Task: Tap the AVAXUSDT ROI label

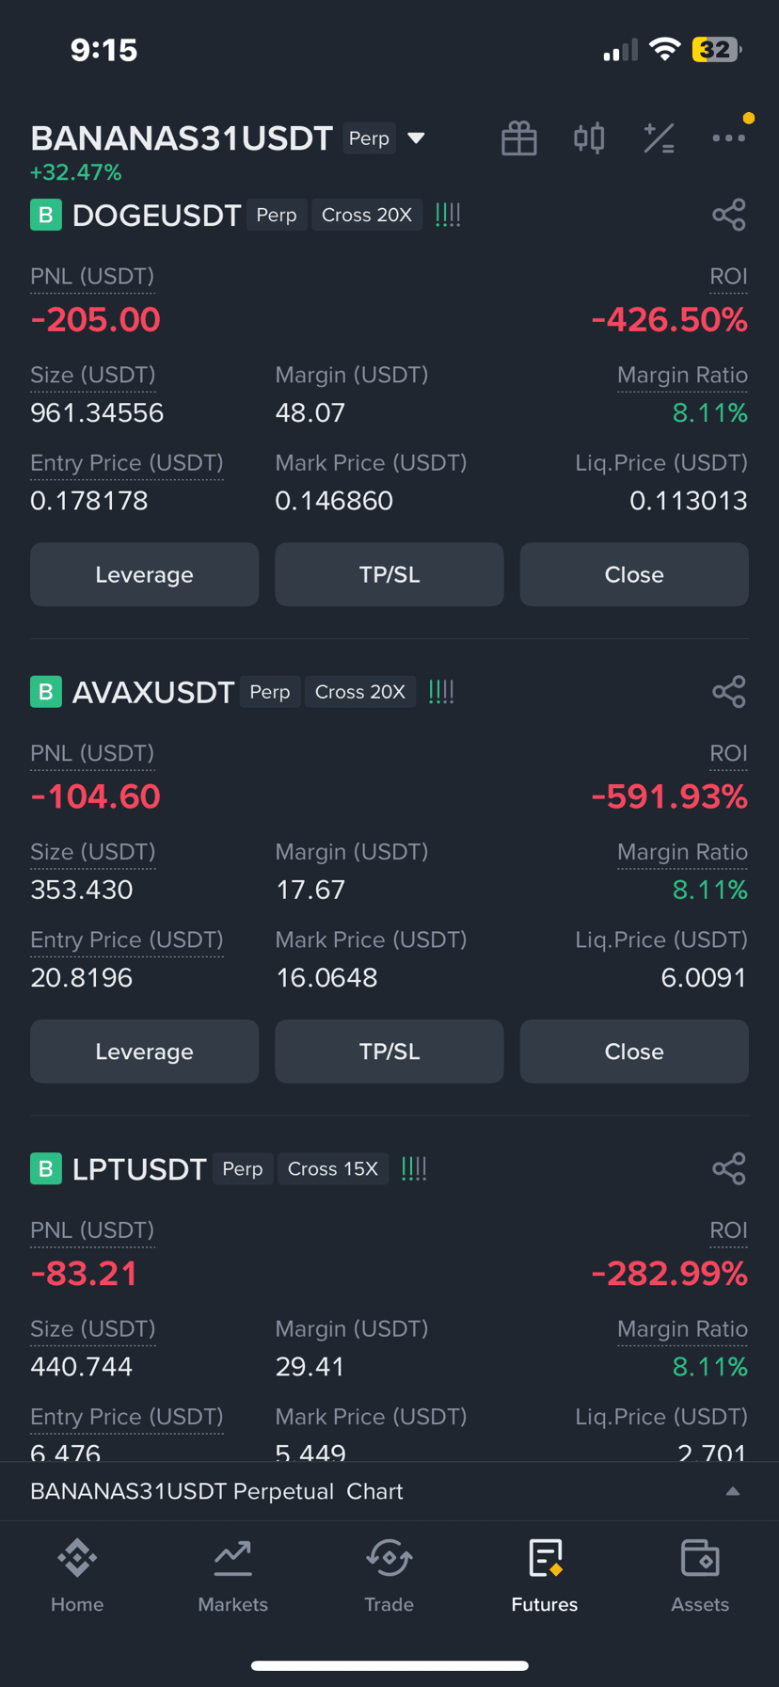Action: pyautogui.click(x=729, y=753)
